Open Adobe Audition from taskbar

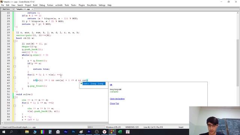click(x=66, y=132)
